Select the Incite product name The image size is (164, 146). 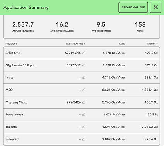point(9,78)
